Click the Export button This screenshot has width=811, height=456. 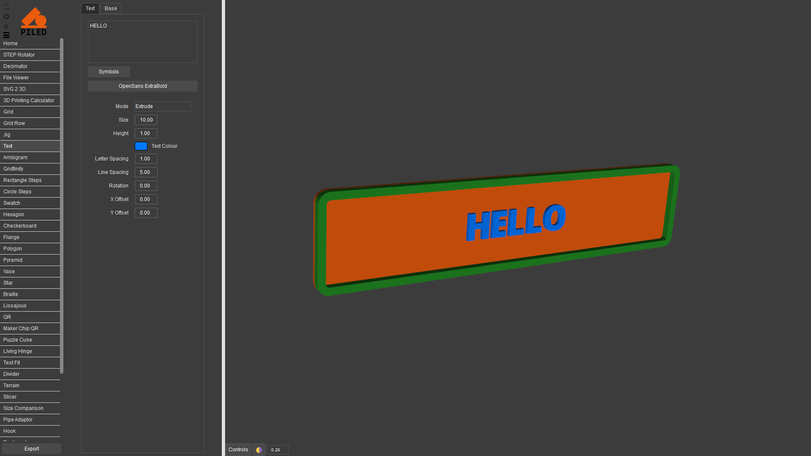(x=32, y=449)
